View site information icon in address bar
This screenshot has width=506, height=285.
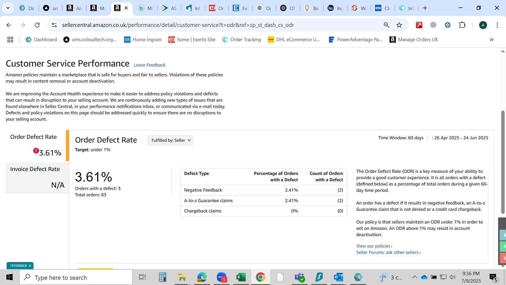54,25
